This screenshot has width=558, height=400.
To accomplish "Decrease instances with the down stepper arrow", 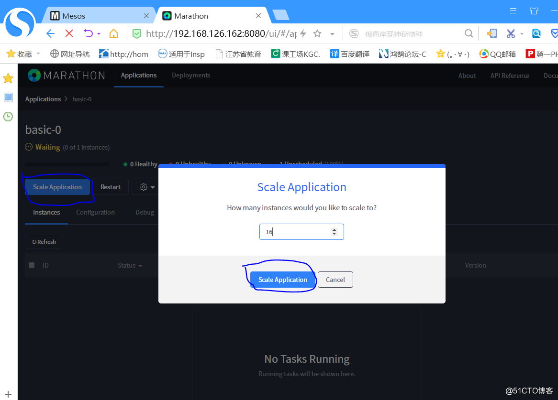I will point(334,234).
